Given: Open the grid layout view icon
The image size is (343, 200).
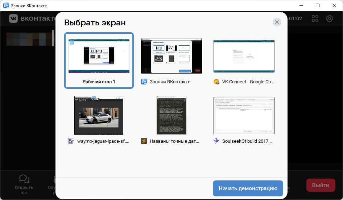Looking at the screenshot, I should 315,18.
